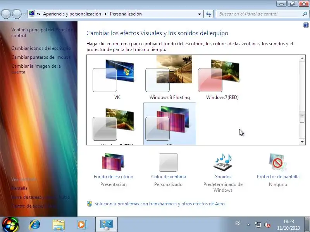Click the Control Panel icon in address bar

pos(32,14)
